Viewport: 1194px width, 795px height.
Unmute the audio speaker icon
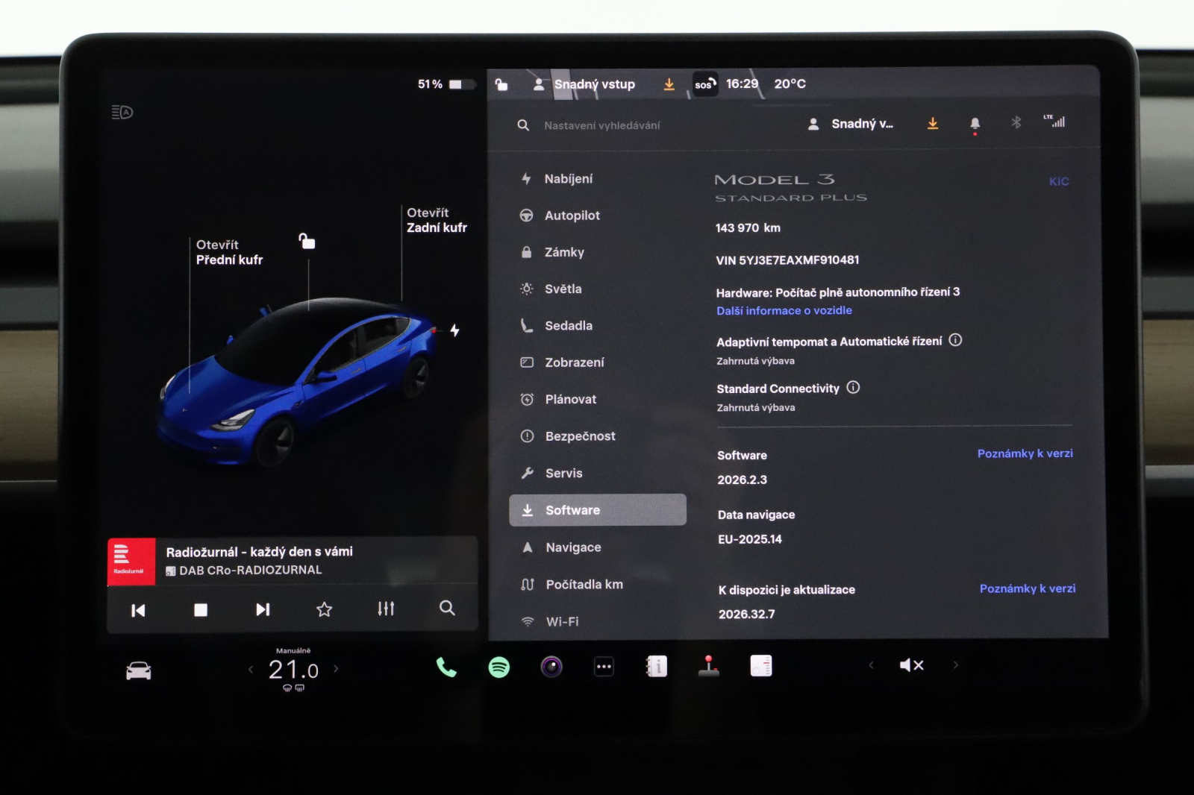coord(911,665)
